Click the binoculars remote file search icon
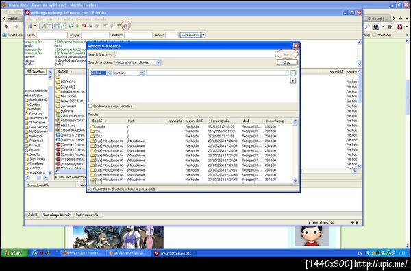411x271 pixels. point(126,26)
